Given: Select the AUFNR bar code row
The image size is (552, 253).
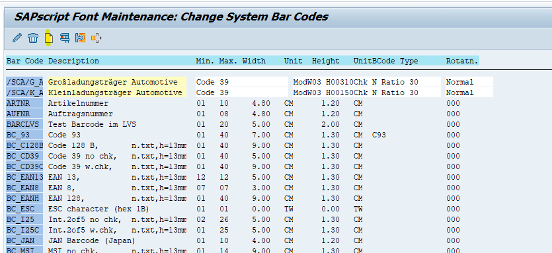Looking at the screenshot, I should coord(24,114).
